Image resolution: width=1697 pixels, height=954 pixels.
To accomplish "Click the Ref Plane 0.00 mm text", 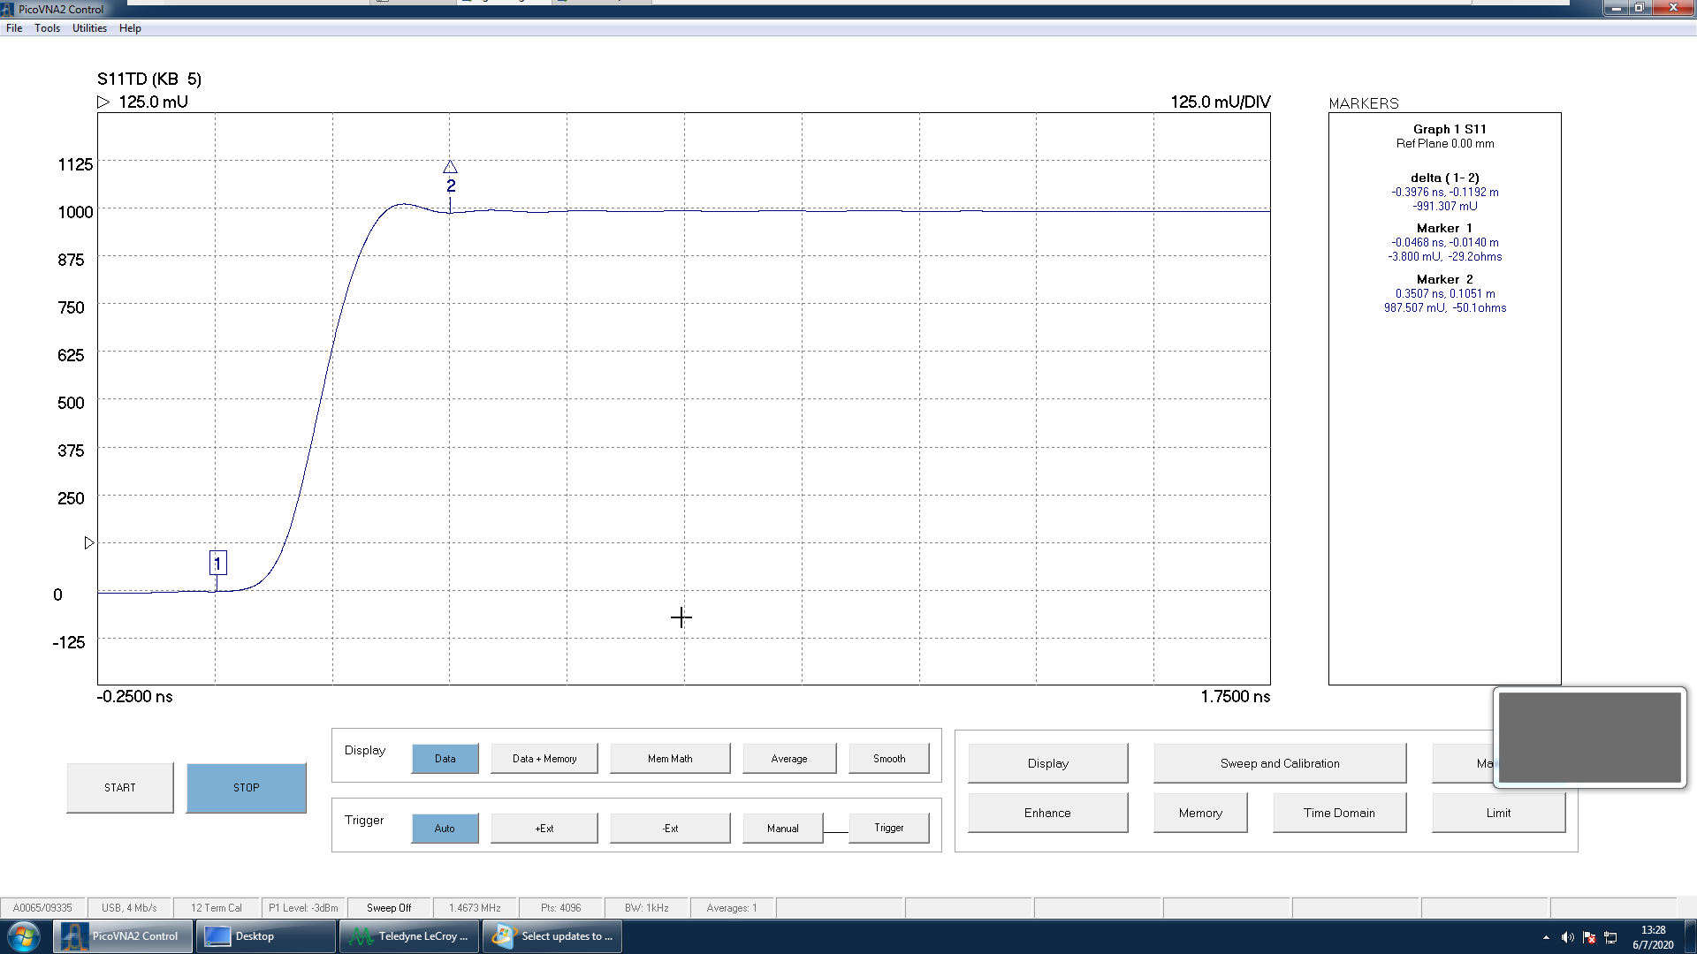I will point(1445,144).
